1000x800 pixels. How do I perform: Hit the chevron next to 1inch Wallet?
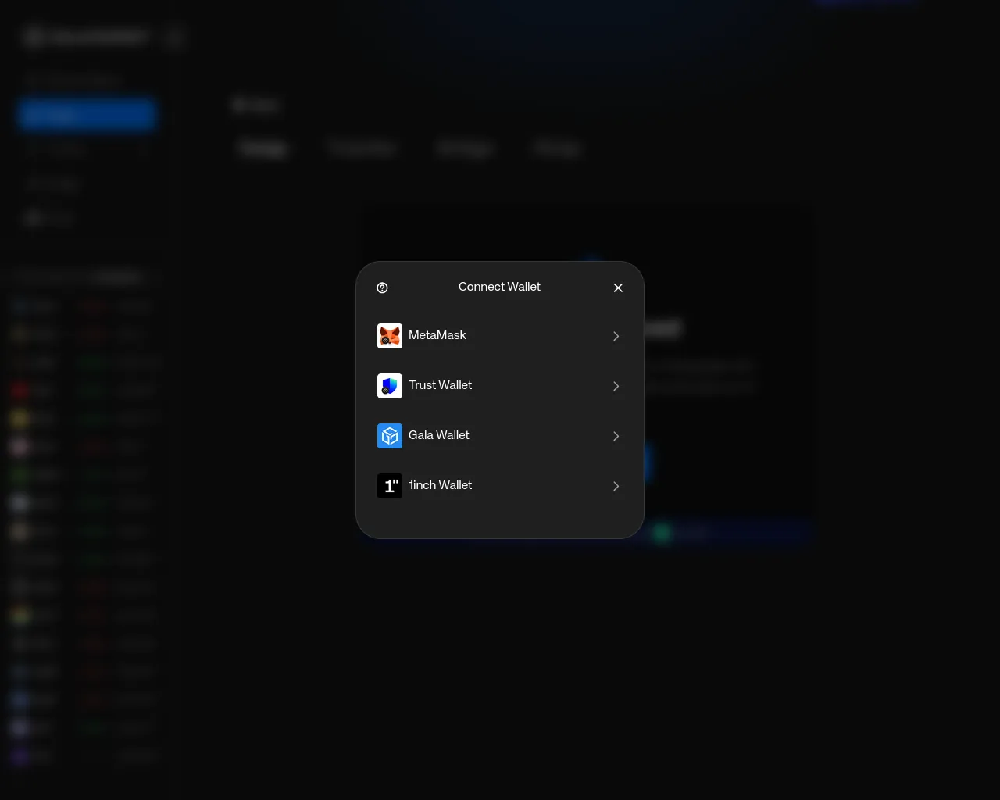click(x=616, y=486)
